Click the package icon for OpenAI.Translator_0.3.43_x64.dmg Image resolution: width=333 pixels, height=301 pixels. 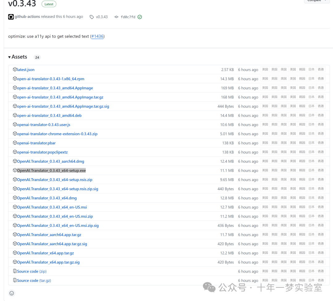point(15,198)
